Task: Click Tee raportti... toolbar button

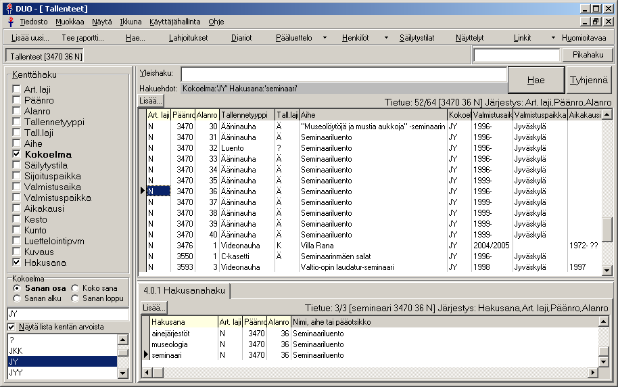Action: [82, 38]
